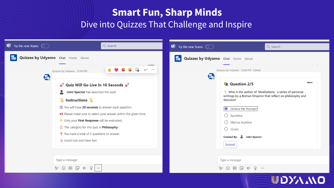This screenshot has width=334, height=188.
Task: Click bot avatar beside Question 2/5 card
Action: [211, 76]
